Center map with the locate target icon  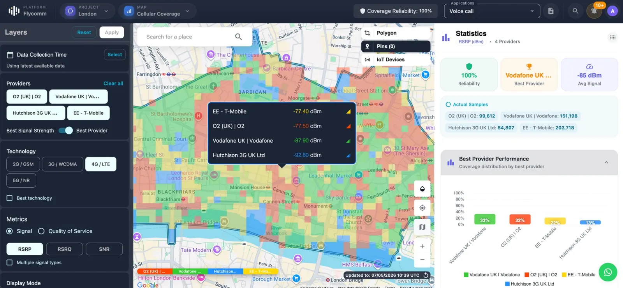pos(422,208)
